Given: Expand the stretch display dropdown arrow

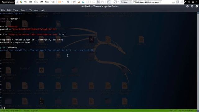Looking at the screenshot, I should 118,2.
